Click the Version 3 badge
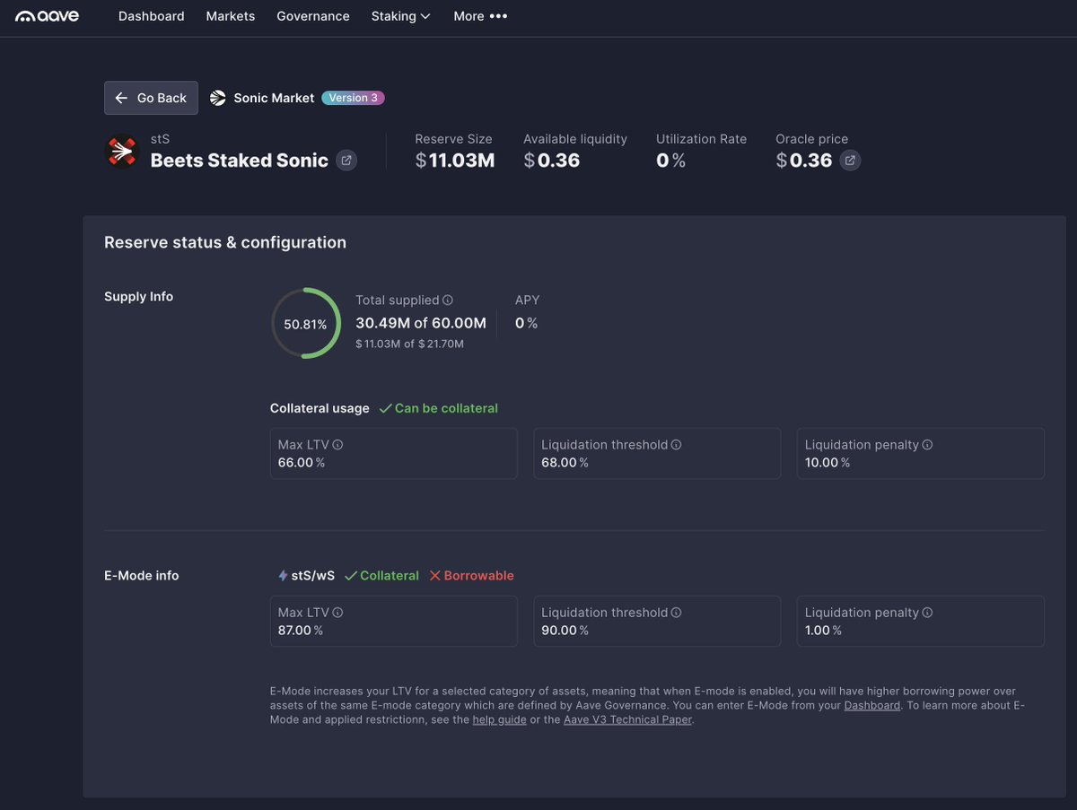The width and height of the screenshot is (1077, 810). (x=353, y=98)
